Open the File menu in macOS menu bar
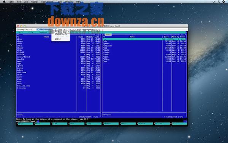Screen dimensions: 228x143 click(19, 2)
